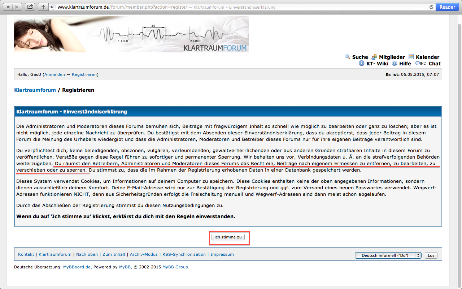
Task: Click the Registrieren link in welcome bar
Action: pyautogui.click(x=84, y=74)
